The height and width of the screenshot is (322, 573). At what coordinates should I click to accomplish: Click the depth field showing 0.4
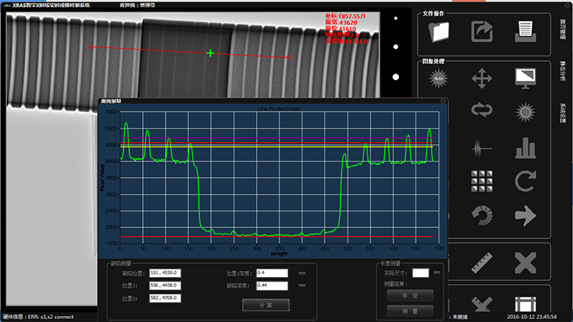(272, 273)
